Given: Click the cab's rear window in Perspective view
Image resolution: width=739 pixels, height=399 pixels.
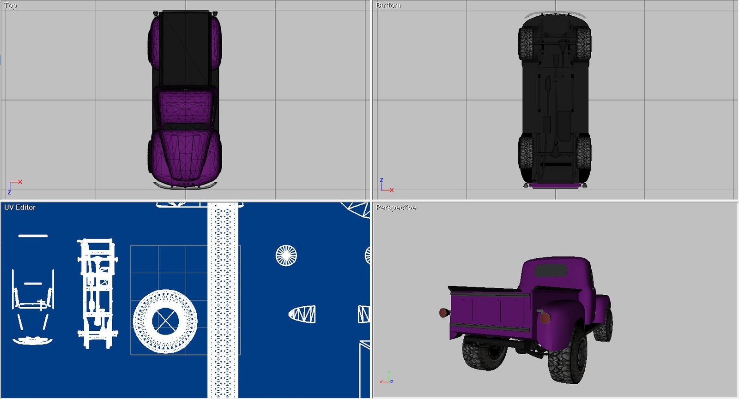Looking at the screenshot, I should point(550,270).
